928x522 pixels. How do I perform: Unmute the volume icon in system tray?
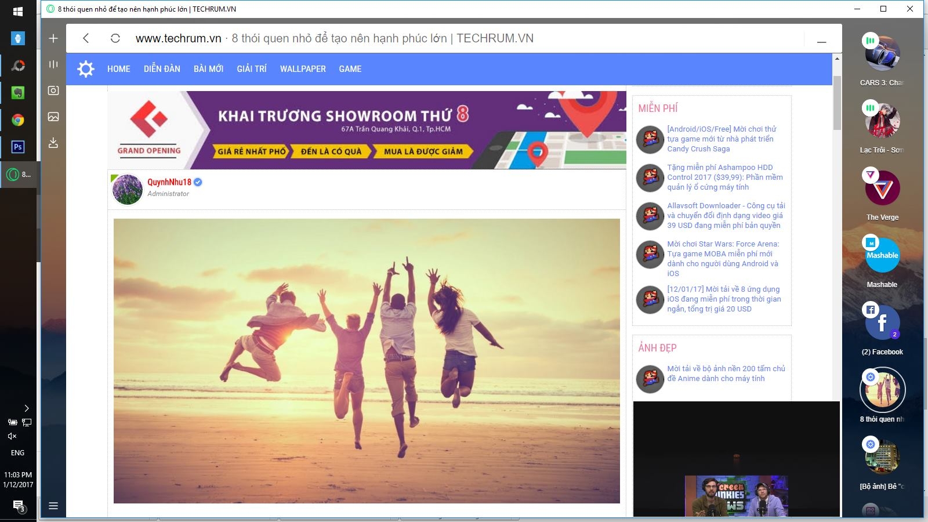click(x=12, y=436)
